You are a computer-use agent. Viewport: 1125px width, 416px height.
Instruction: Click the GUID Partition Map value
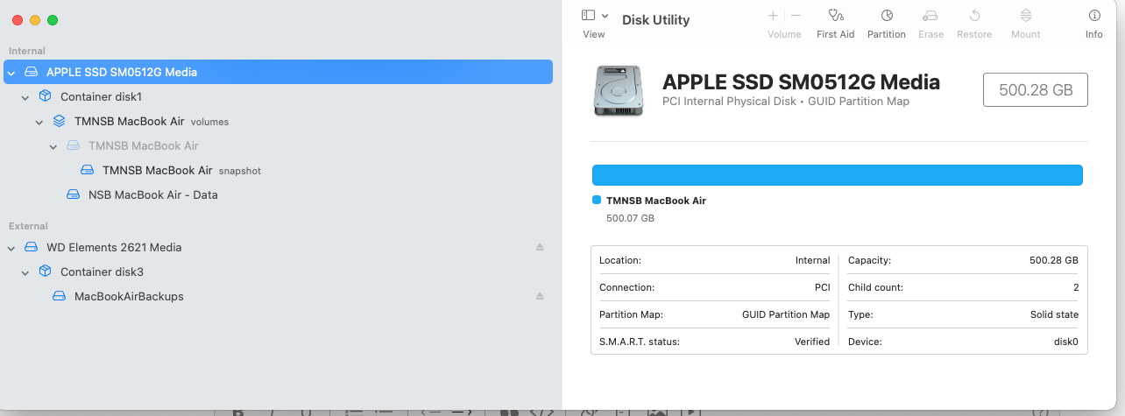(x=786, y=314)
